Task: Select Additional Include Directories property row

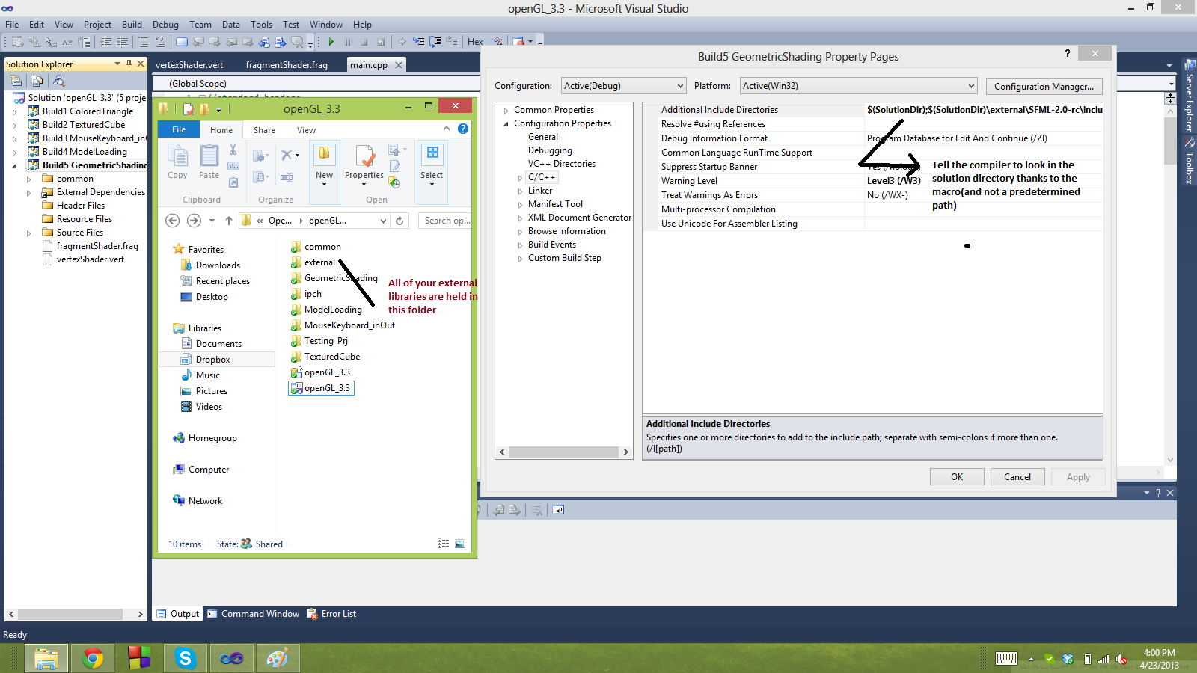Action: tap(872, 110)
